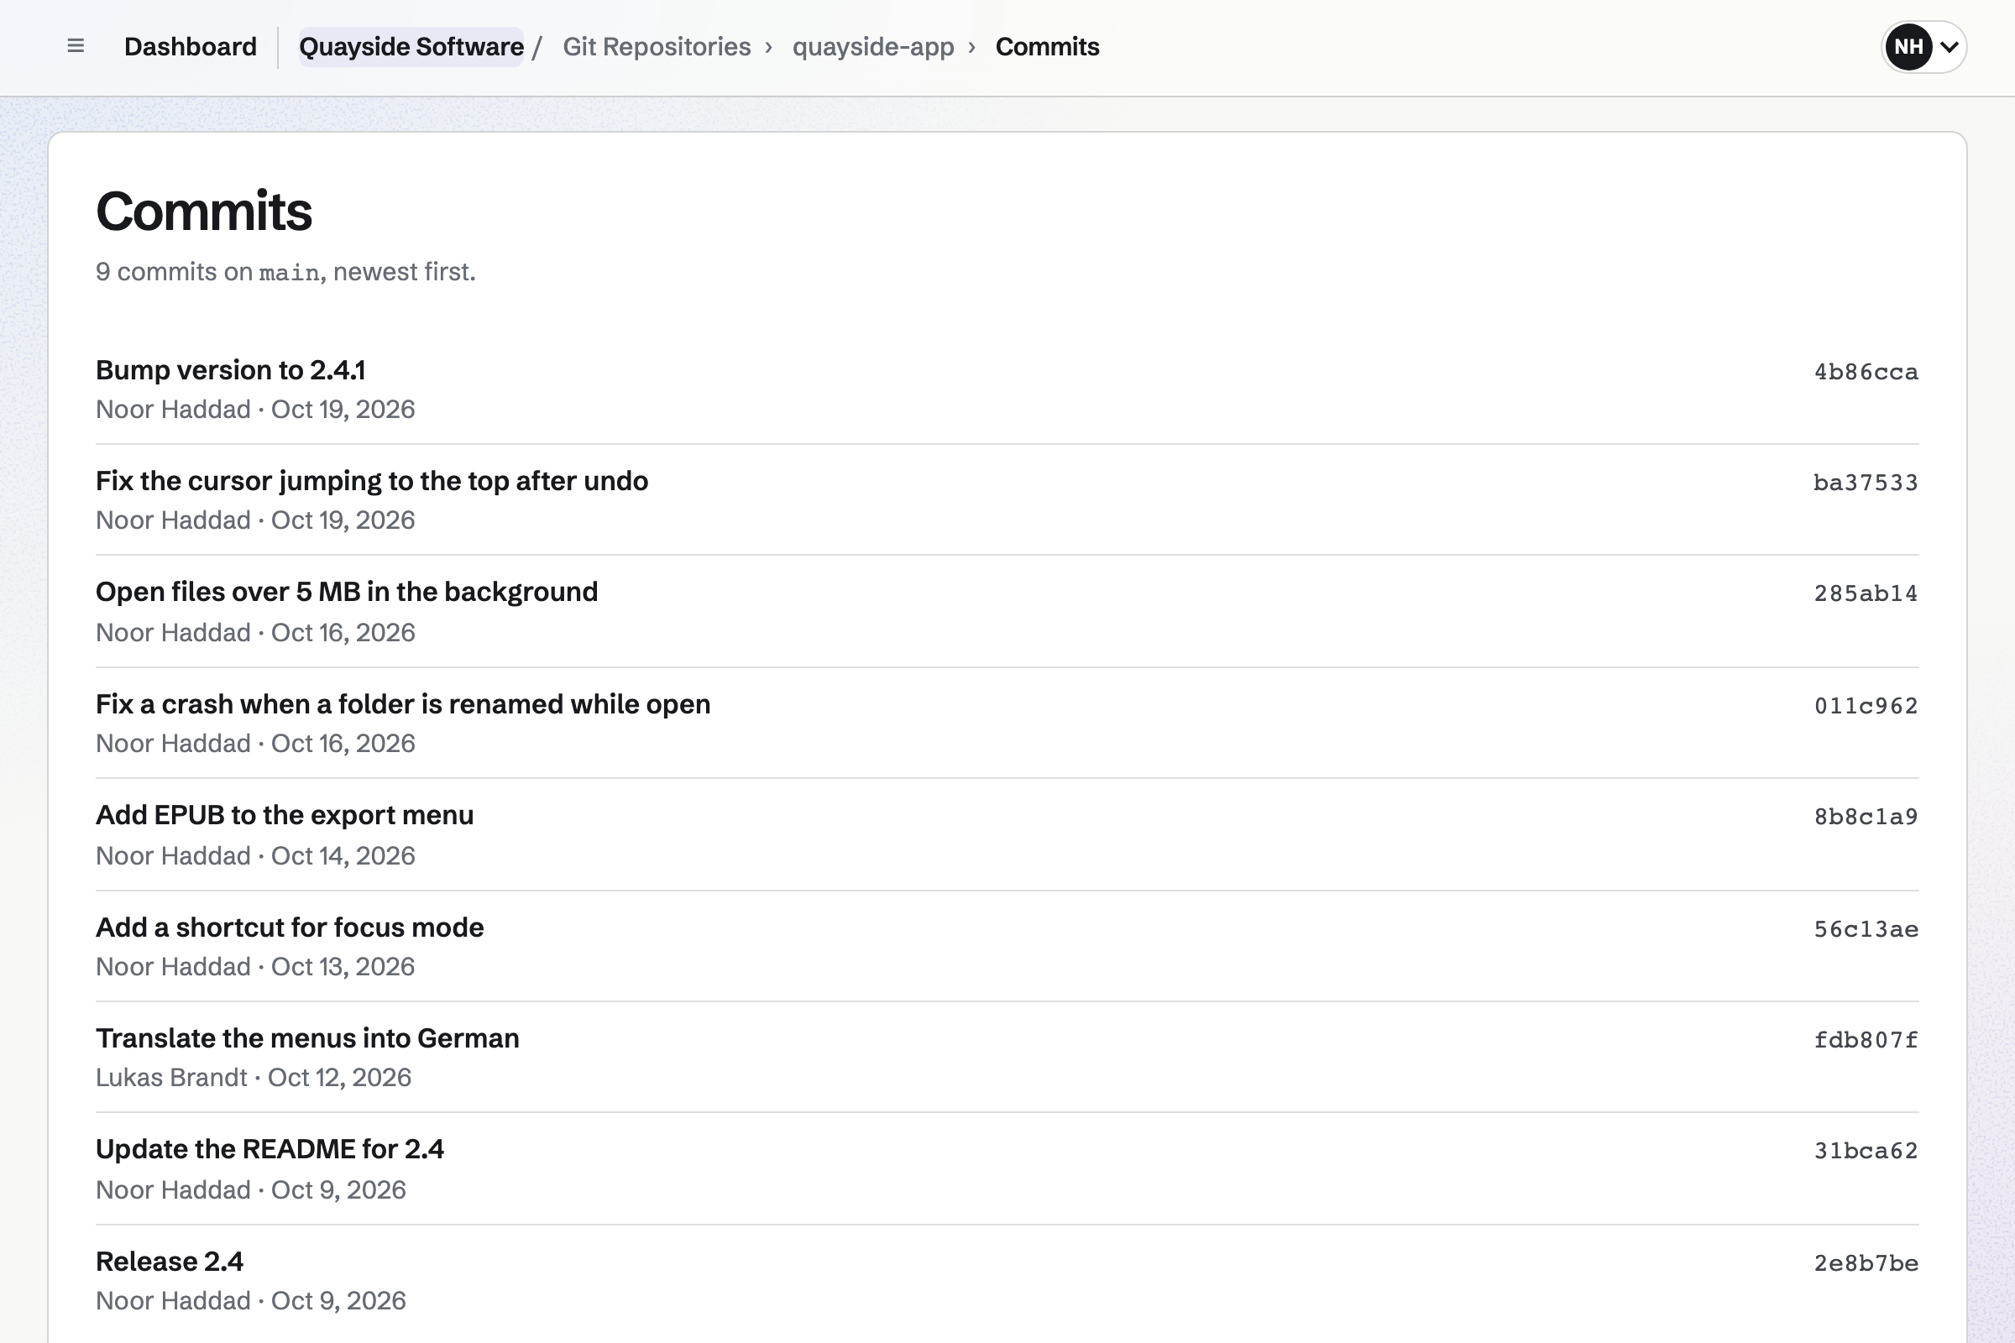Open commit "Add a shortcut for focus mode"

[x=290, y=928]
